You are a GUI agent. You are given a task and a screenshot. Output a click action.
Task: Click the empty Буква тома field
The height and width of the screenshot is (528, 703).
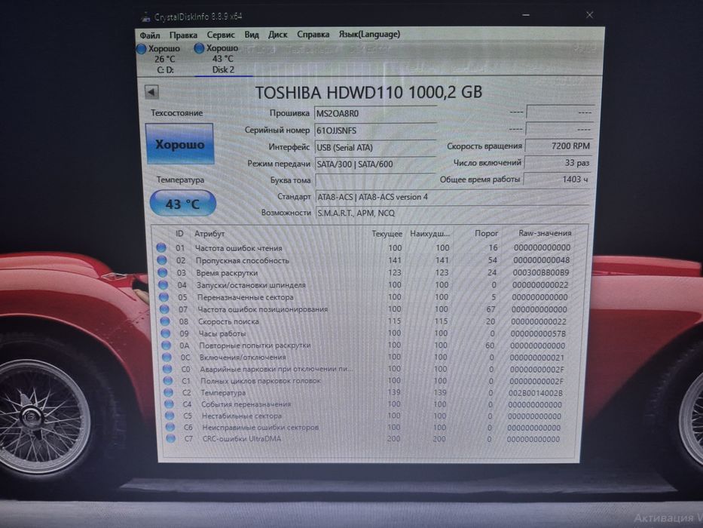click(374, 180)
